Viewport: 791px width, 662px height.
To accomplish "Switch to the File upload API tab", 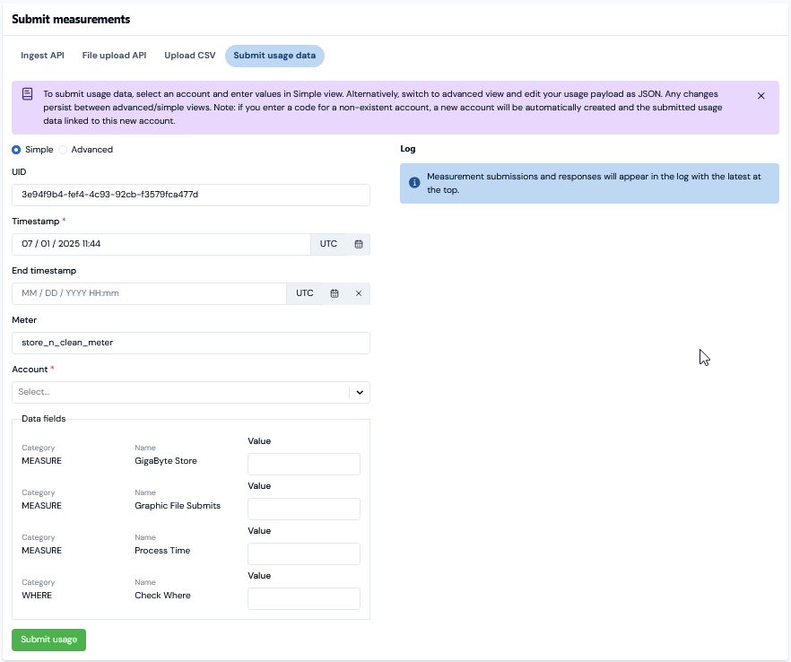I will tap(114, 56).
